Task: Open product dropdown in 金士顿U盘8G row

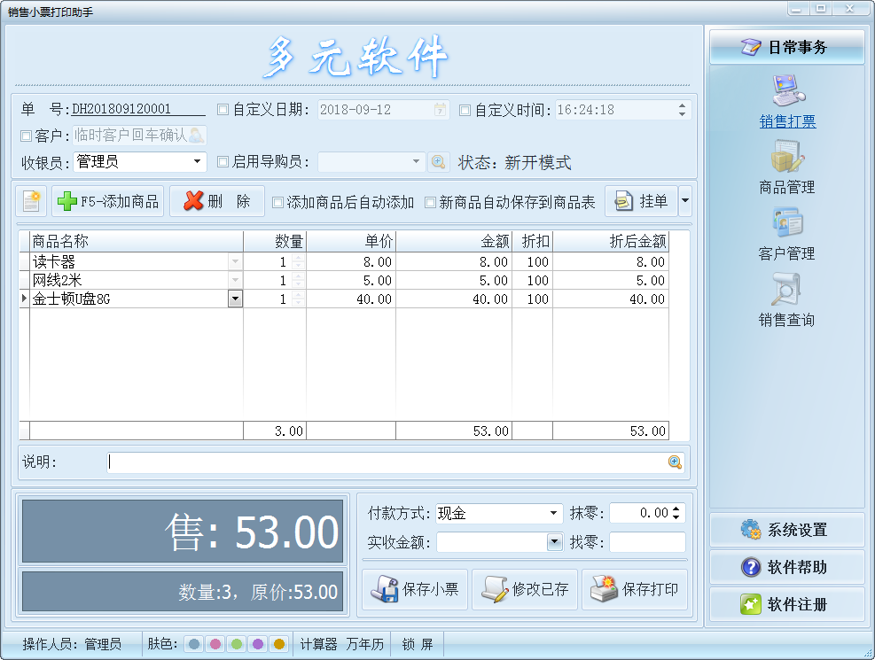Action: click(236, 299)
